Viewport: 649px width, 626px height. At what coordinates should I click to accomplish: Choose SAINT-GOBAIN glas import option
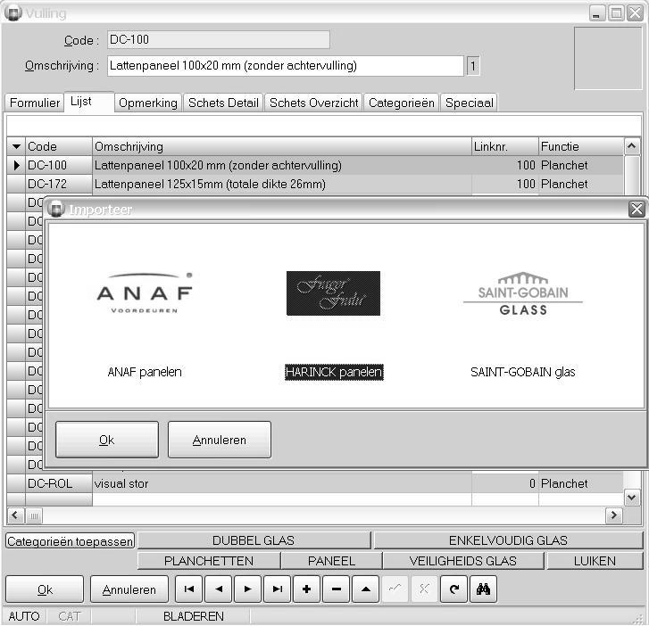[x=523, y=372]
